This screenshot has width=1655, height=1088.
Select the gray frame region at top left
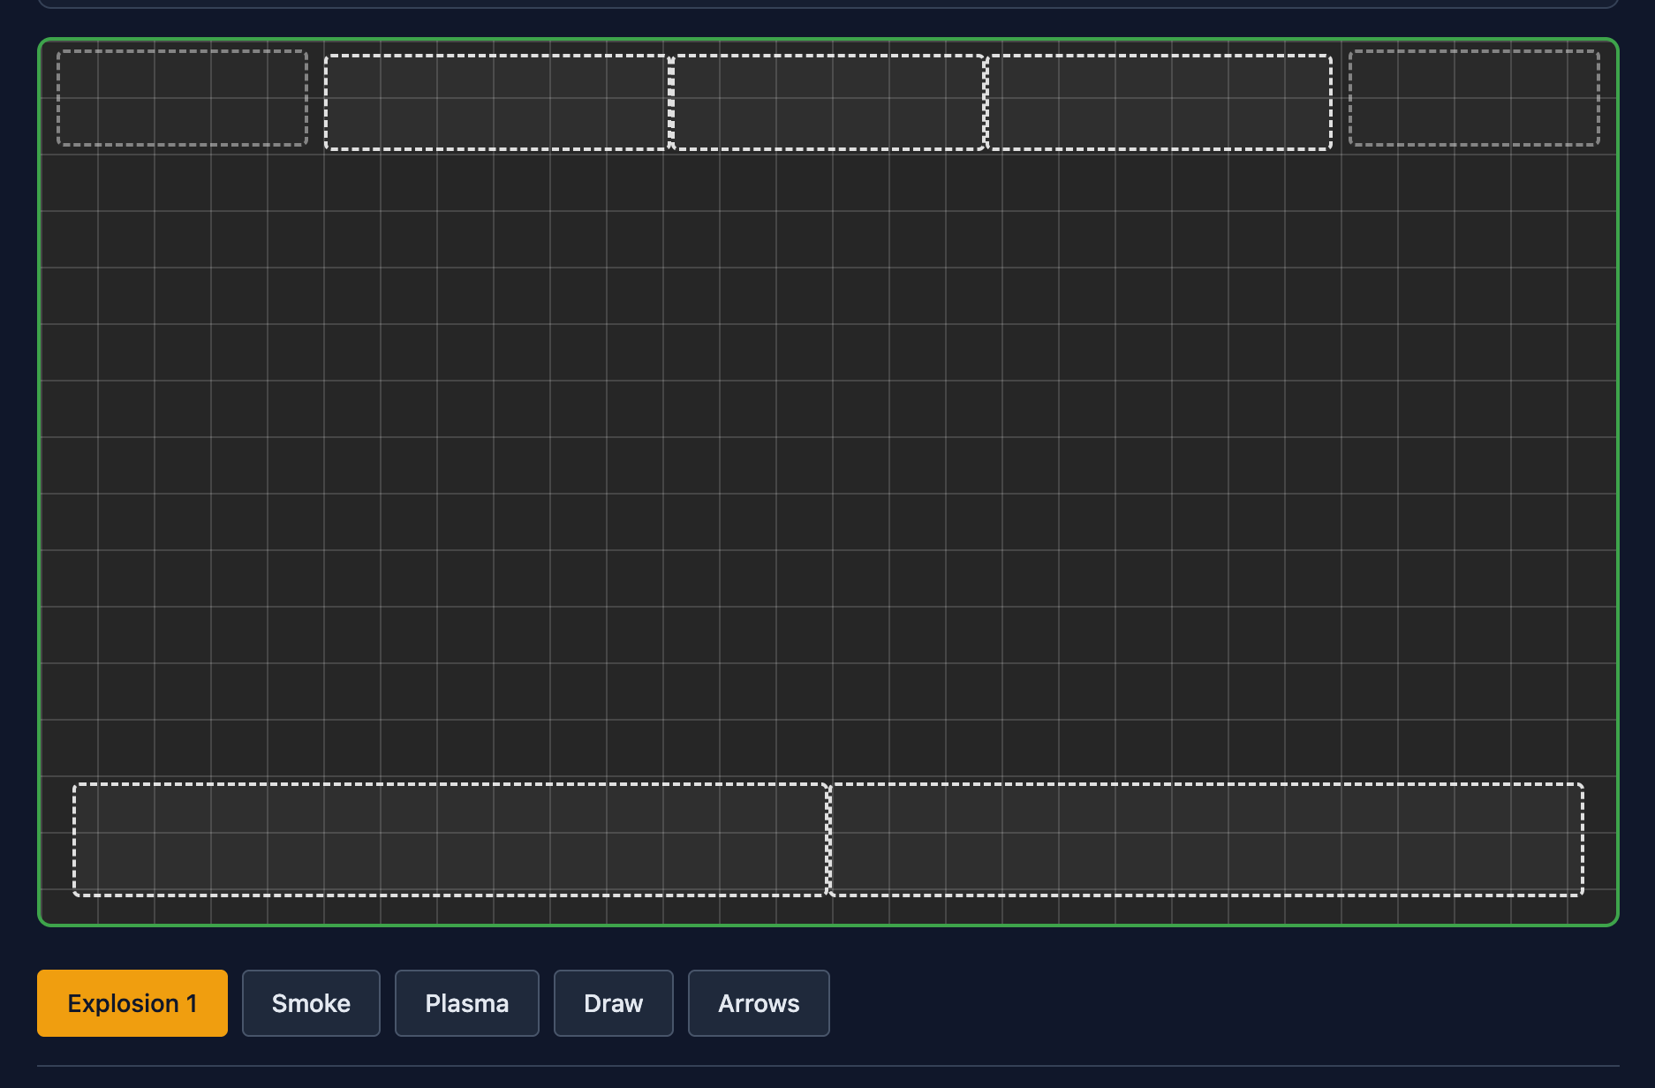pyautogui.click(x=181, y=99)
